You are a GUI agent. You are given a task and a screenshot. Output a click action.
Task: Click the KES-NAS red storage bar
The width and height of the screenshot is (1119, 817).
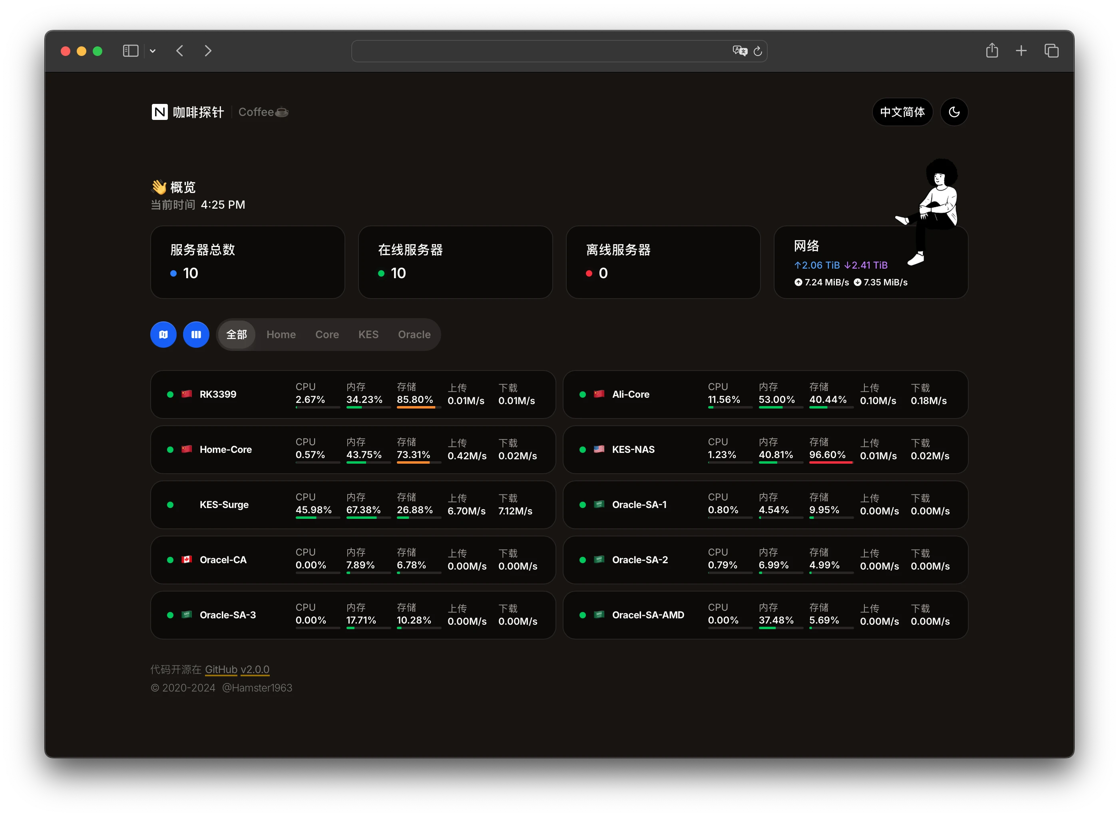click(831, 462)
